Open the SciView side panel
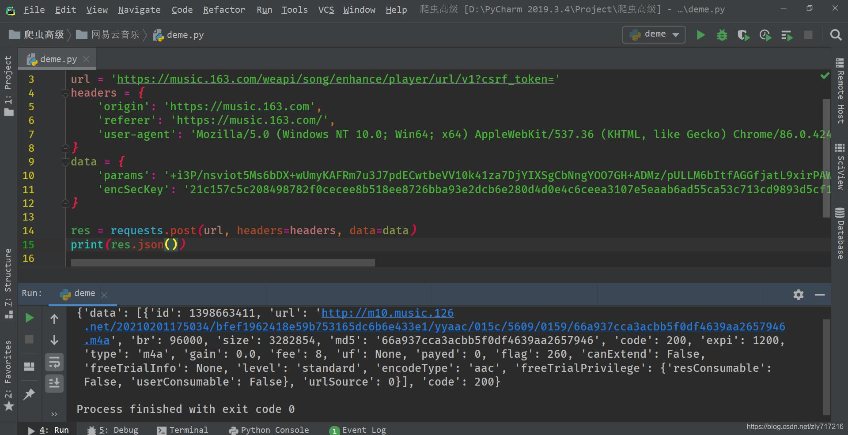Viewport: 848px width, 435px height. (x=840, y=166)
